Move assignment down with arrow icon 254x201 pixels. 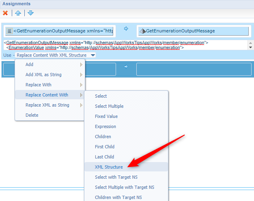pos(30,13)
